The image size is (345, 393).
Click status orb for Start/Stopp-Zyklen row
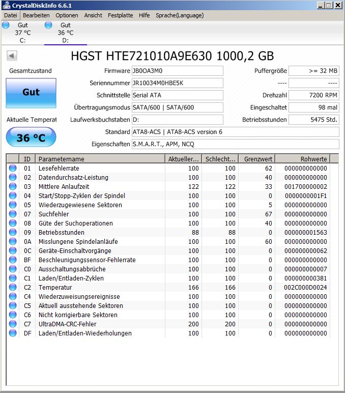click(13, 195)
